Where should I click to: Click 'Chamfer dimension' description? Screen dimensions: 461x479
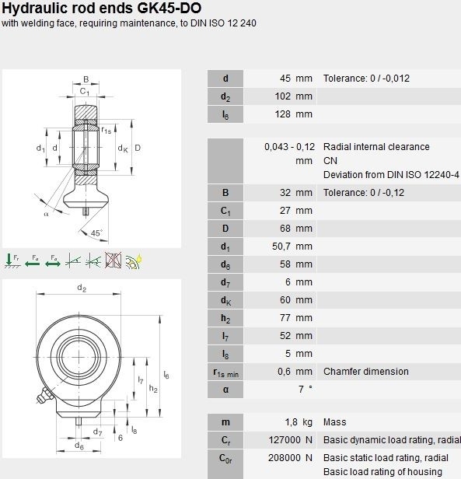click(x=365, y=372)
